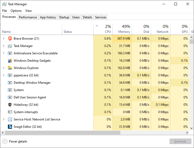Select the HideAway (32 bit) name
Image resolution: width=194 pixels, height=148 pixels.
[x=26, y=105]
